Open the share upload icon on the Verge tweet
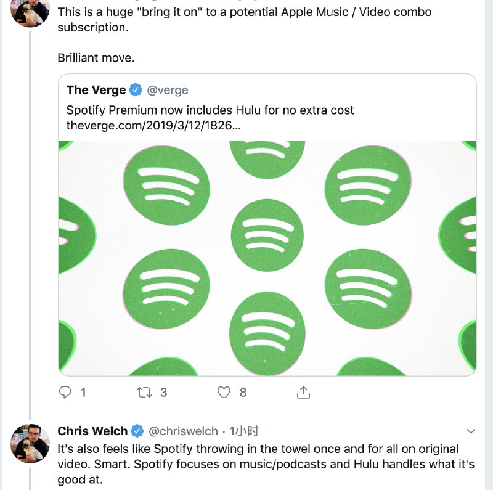Image resolution: width=493 pixels, height=490 pixels. 303,391
